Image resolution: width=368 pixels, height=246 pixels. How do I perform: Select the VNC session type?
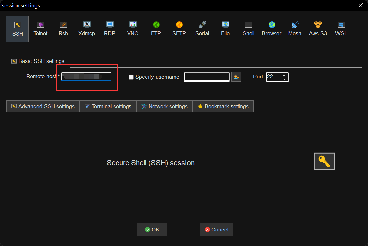(133, 29)
